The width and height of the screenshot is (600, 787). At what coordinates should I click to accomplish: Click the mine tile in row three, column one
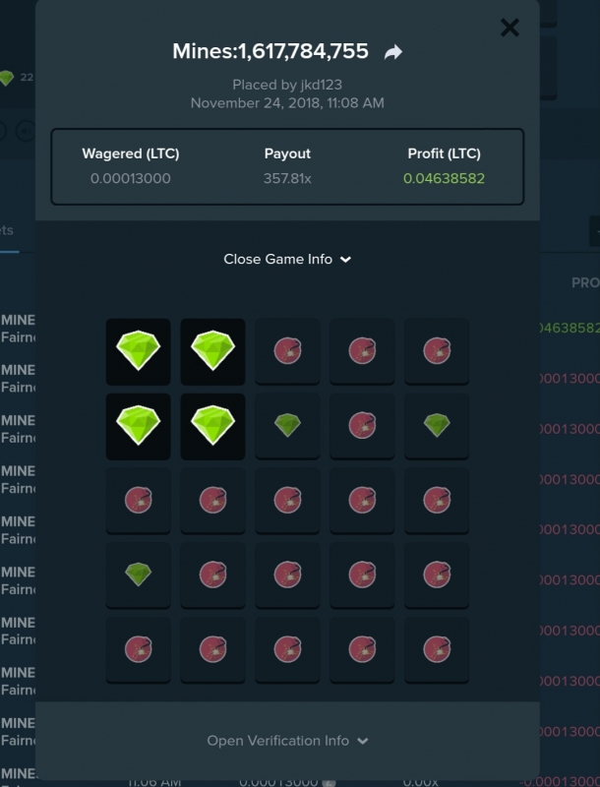(x=138, y=501)
